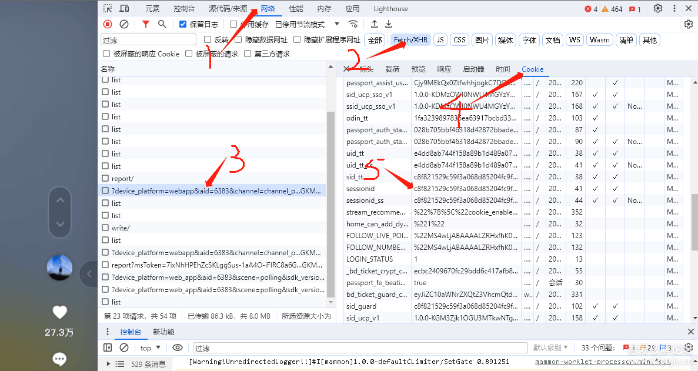Open network panel settings gear
Viewport: 698px width, 371px height.
pyautogui.click(x=689, y=24)
